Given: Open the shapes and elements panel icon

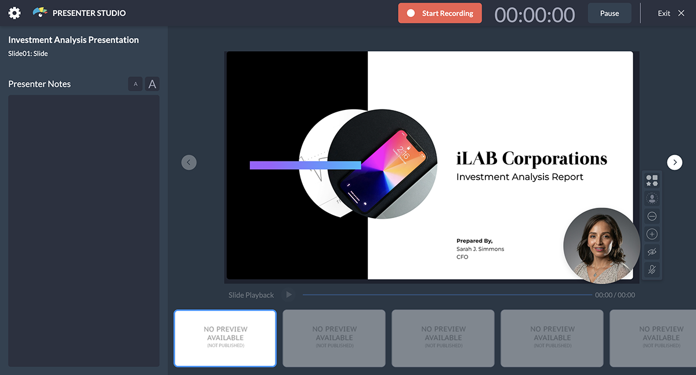Looking at the screenshot, I should 651,180.
